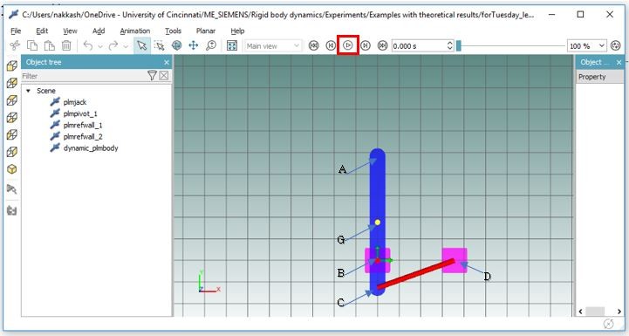Image resolution: width=629 pixels, height=336 pixels.
Task: Click the Undo arrow icon
Action: pos(88,45)
